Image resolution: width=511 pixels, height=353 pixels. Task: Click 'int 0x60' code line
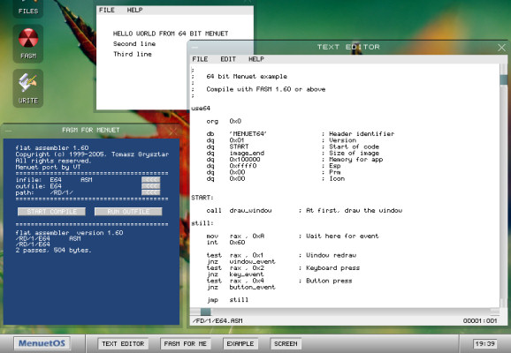[225, 243]
